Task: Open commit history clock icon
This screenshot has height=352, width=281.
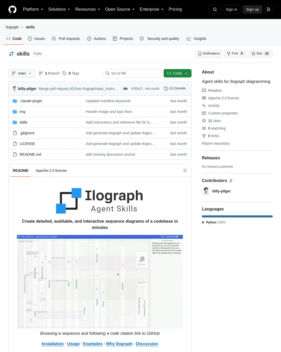Action: (x=166, y=89)
